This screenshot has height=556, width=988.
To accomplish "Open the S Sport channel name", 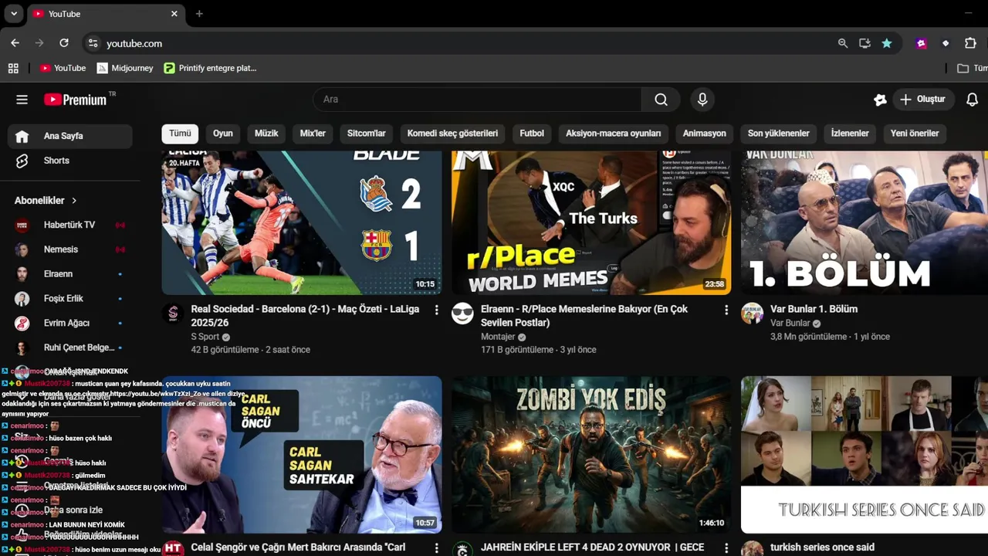I will click(x=205, y=337).
